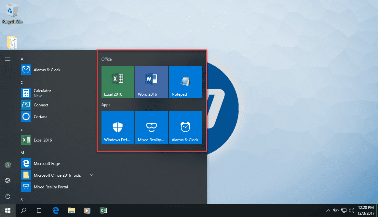Open the clock showing 12:28 PM
The image size is (378, 217).
(366, 210)
